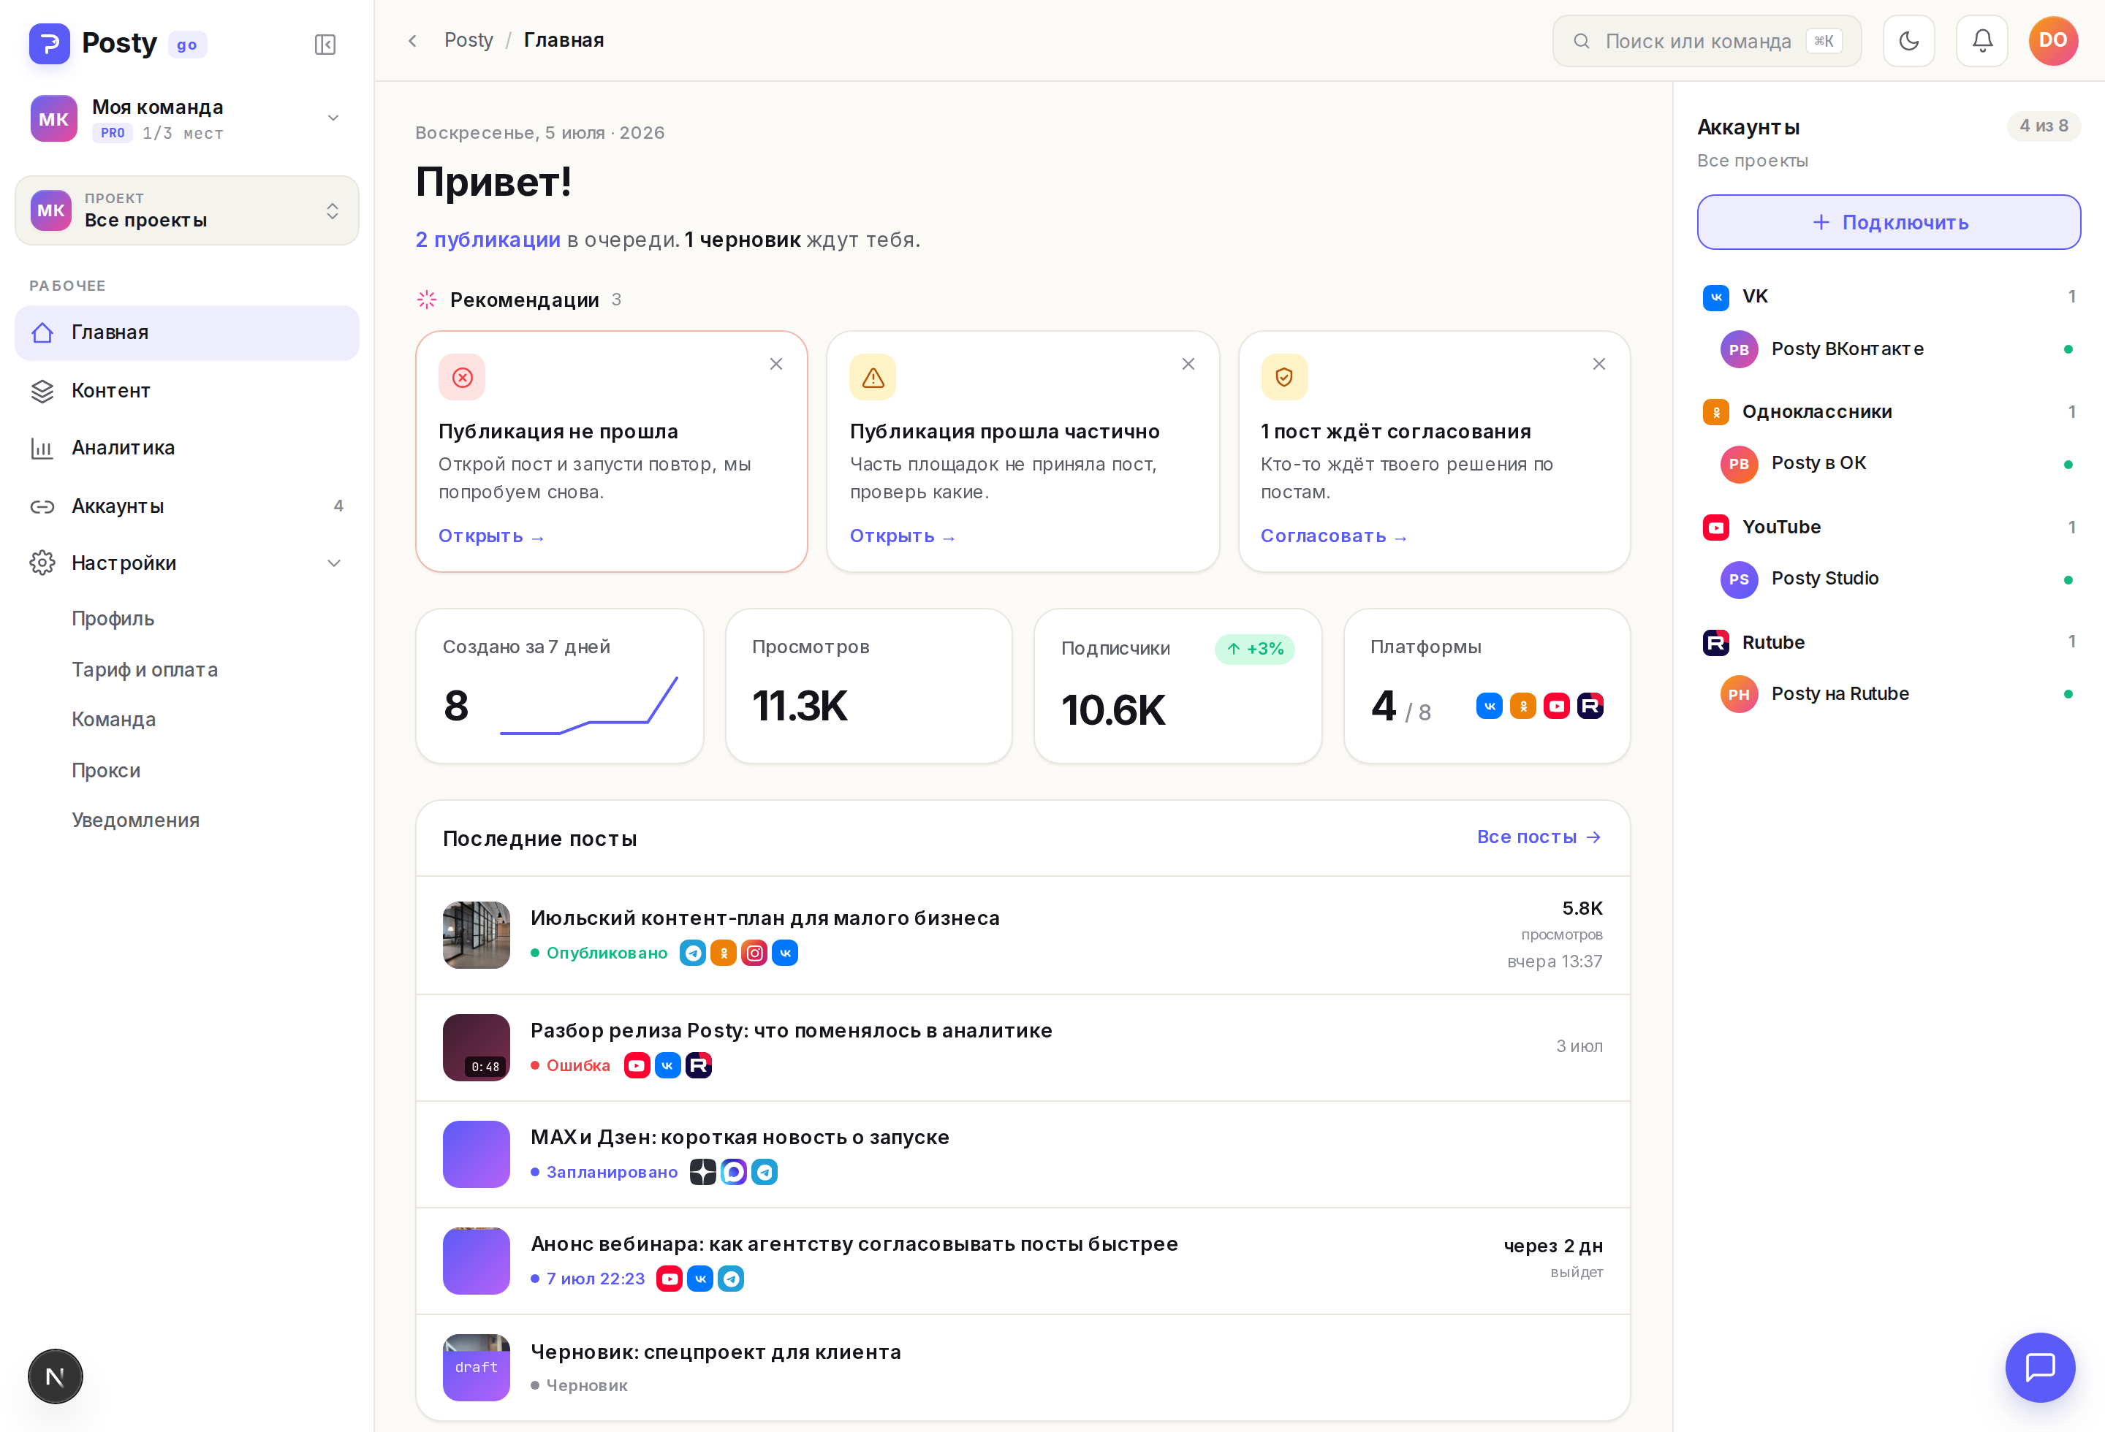Click the shield approval icon

pos(1284,376)
